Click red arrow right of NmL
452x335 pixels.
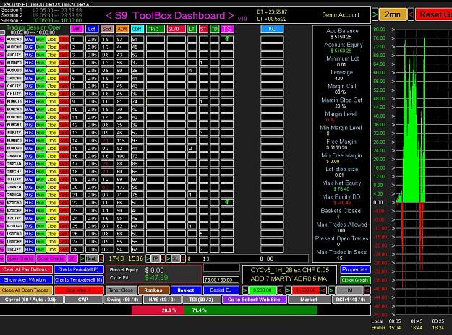pos(101,258)
